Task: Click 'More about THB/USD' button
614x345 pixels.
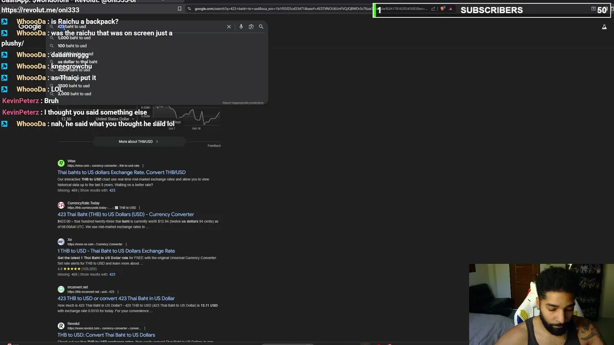Action: (x=139, y=141)
